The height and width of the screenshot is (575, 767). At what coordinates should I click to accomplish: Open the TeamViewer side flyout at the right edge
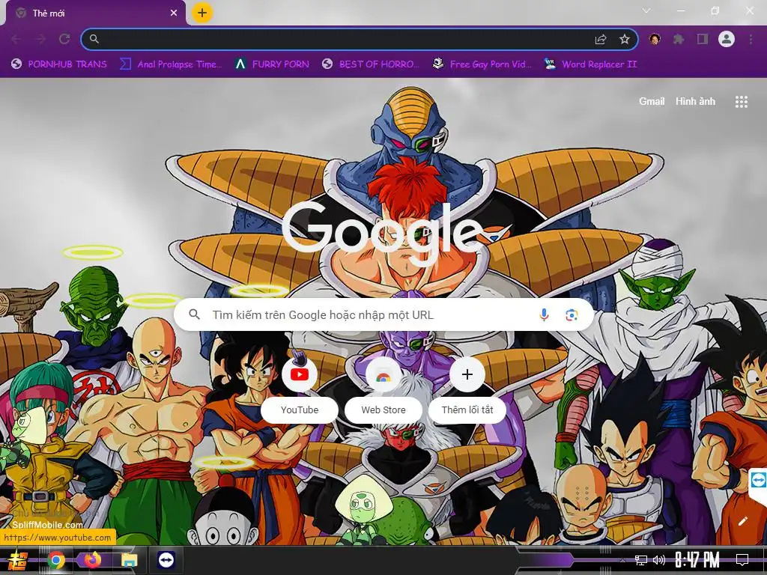[x=758, y=479]
